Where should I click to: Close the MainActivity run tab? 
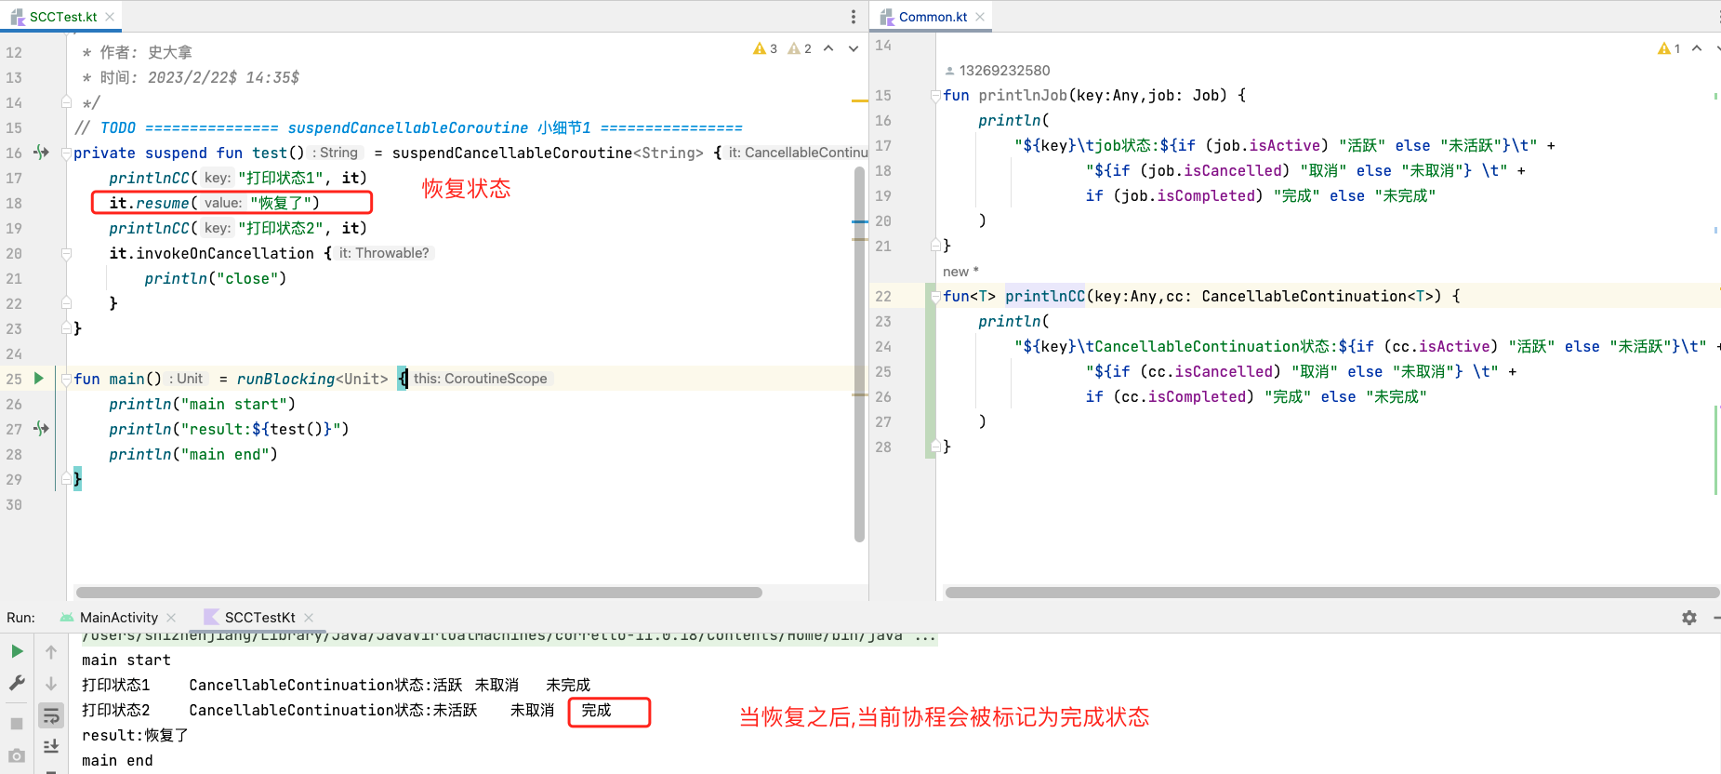(x=171, y=618)
